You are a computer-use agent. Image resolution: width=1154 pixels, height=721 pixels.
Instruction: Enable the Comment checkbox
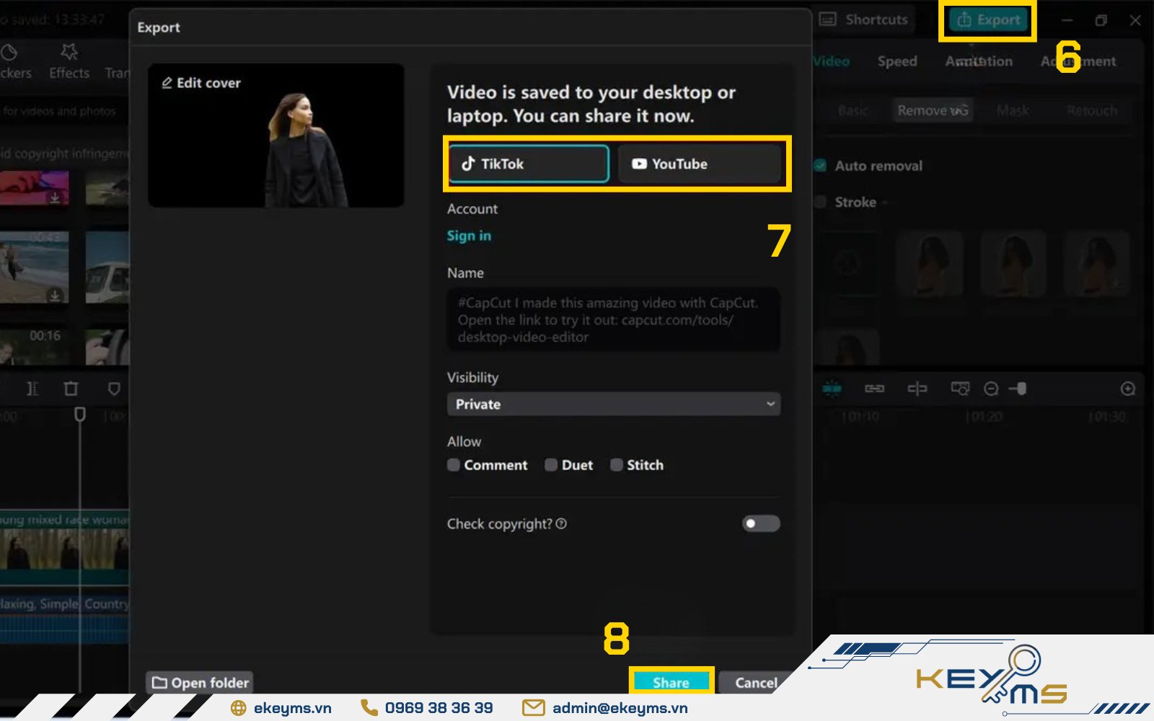coord(454,465)
